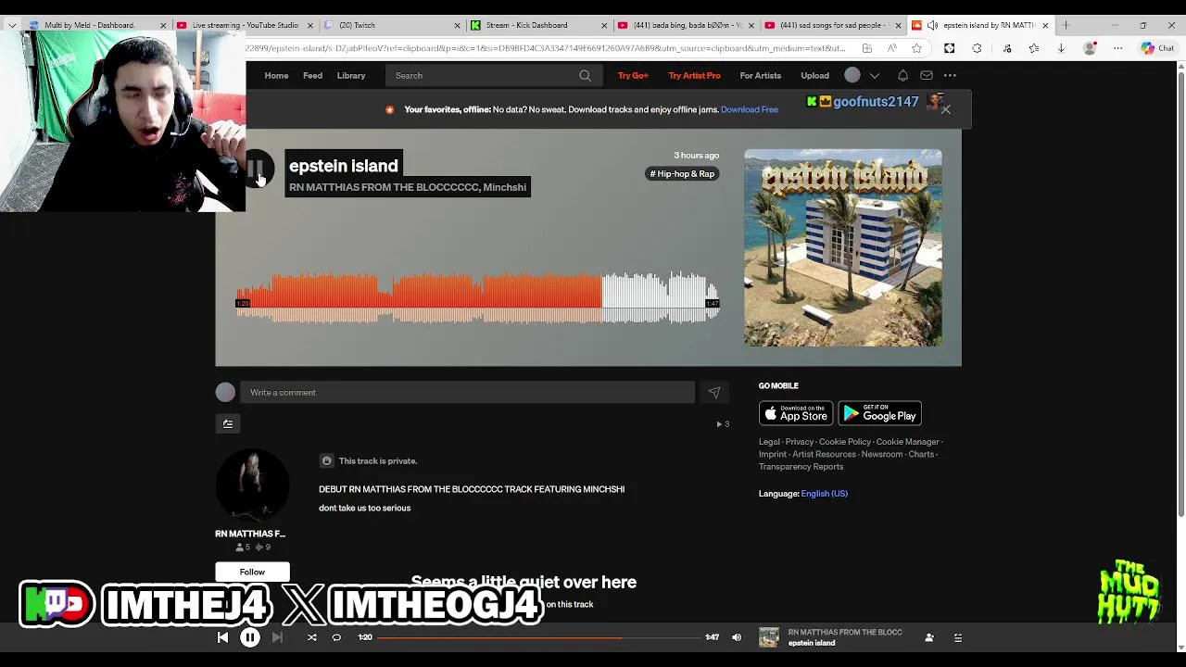Open the comment sort options icon
Viewport: 1186px width, 667px height.
pos(228,424)
